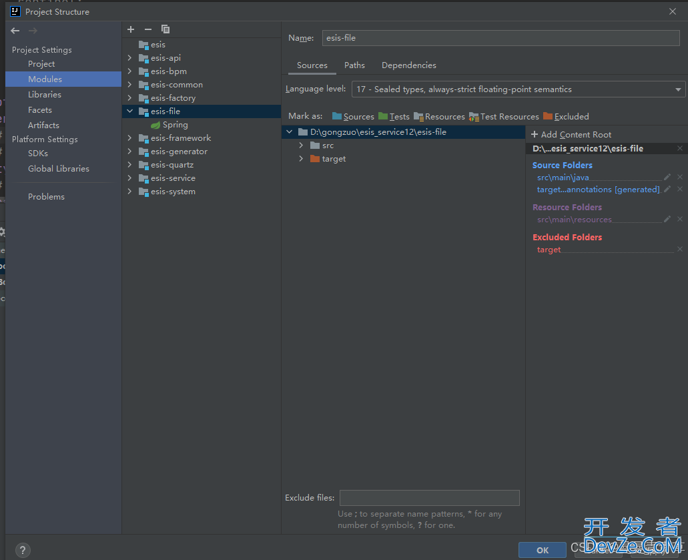688x560 pixels.
Task: Edit properties of src\main\resources folder
Action: click(667, 219)
